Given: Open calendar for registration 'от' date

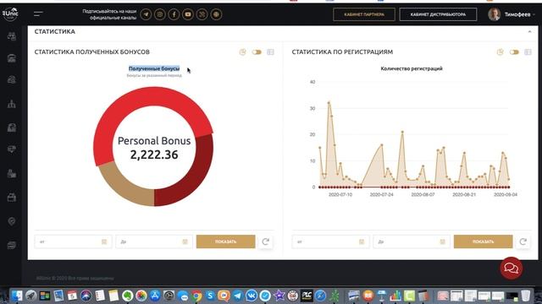Looking at the screenshot, I should point(362,242).
